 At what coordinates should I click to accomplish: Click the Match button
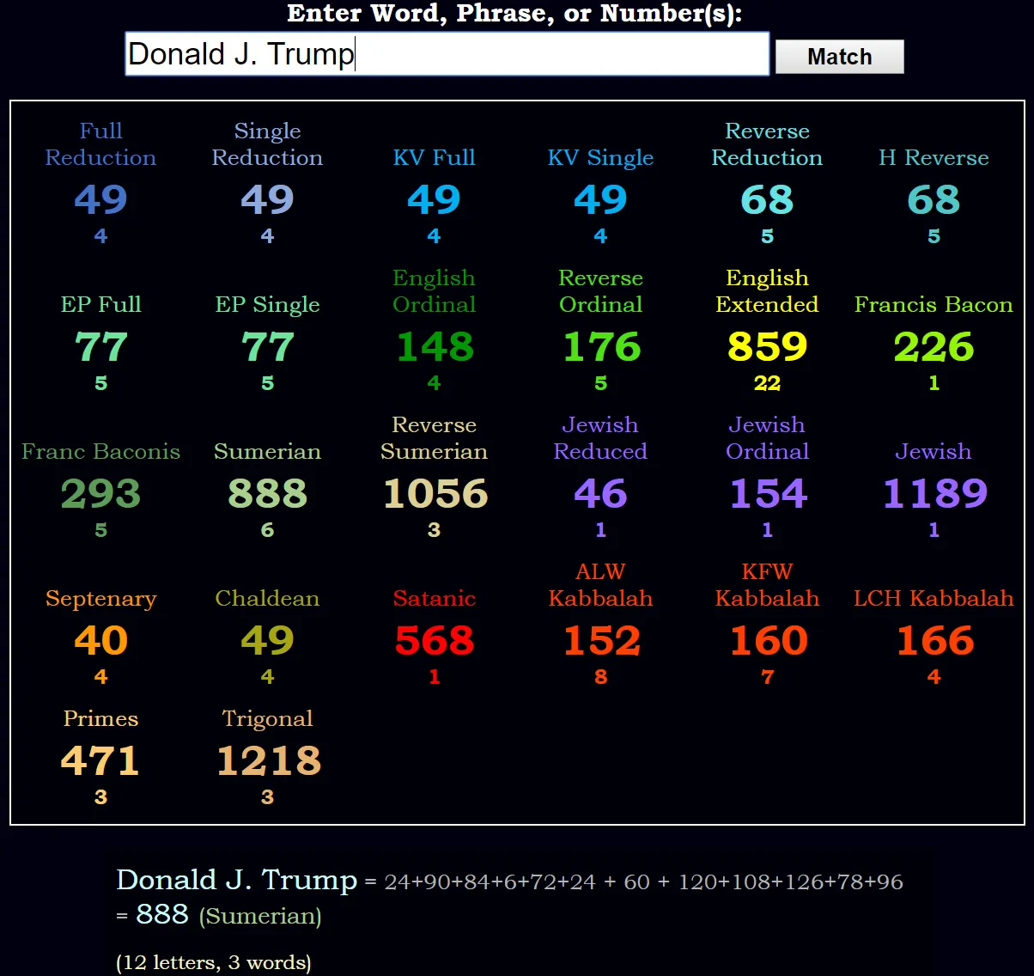click(x=839, y=57)
